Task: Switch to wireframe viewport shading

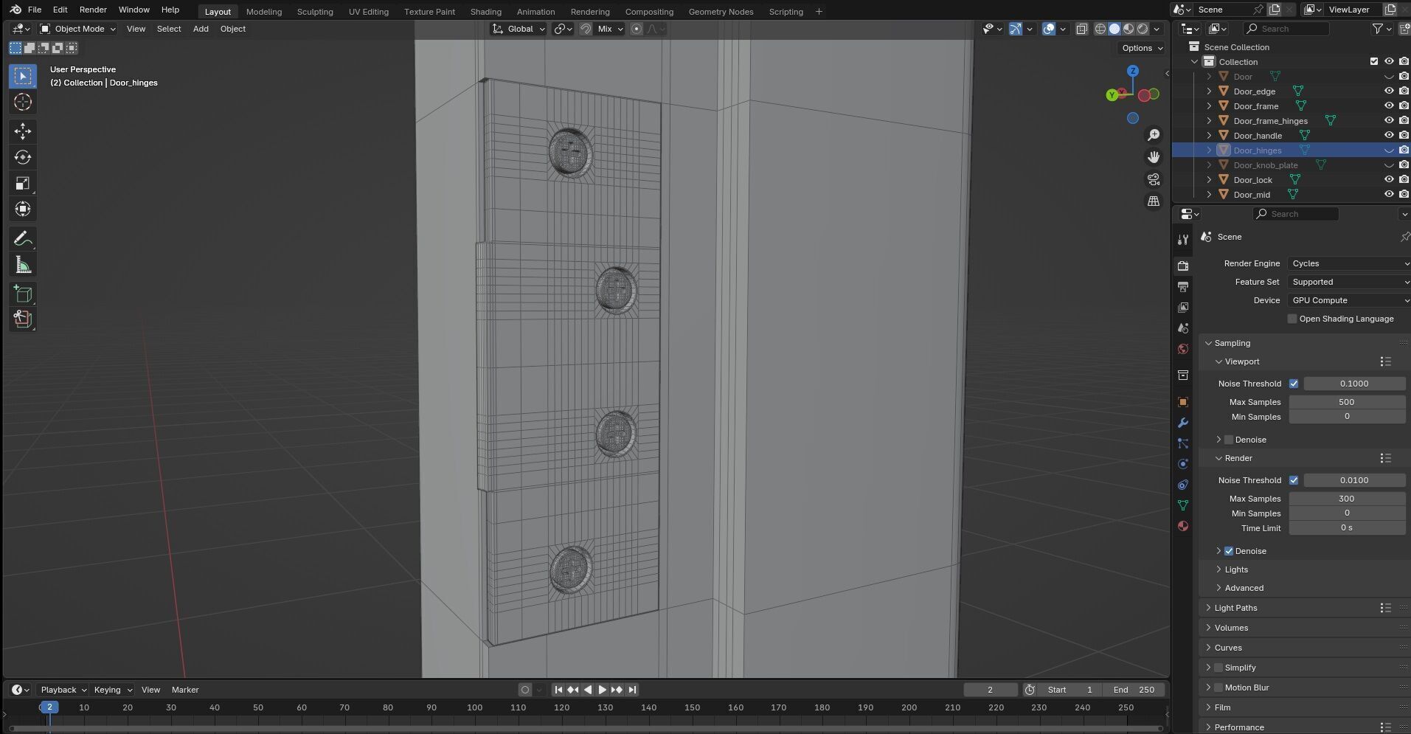Action: pos(1100,29)
